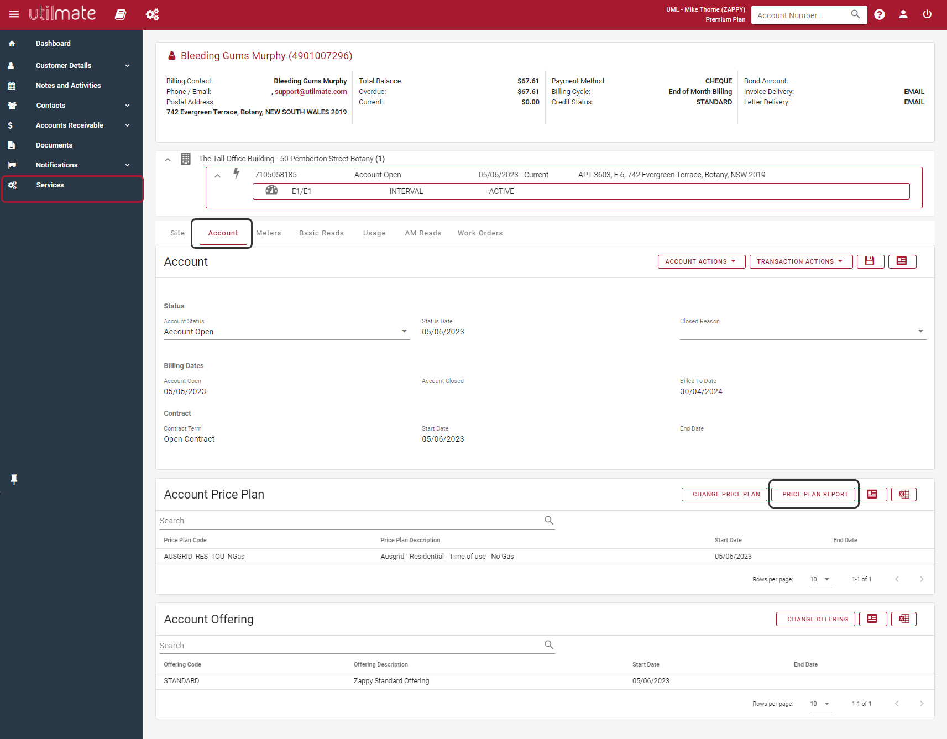
Task: Click the book icon in top bar
Action: (121, 14)
